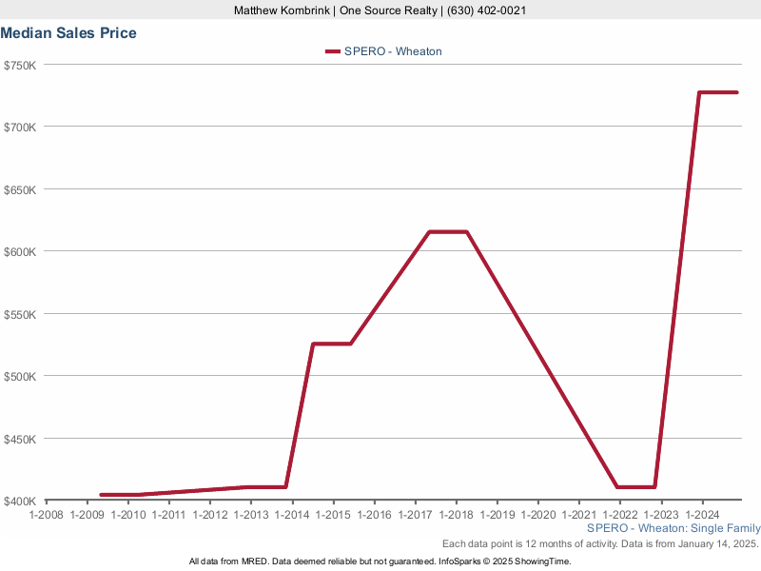Click the line's plateau at roughly $615K

(447, 231)
